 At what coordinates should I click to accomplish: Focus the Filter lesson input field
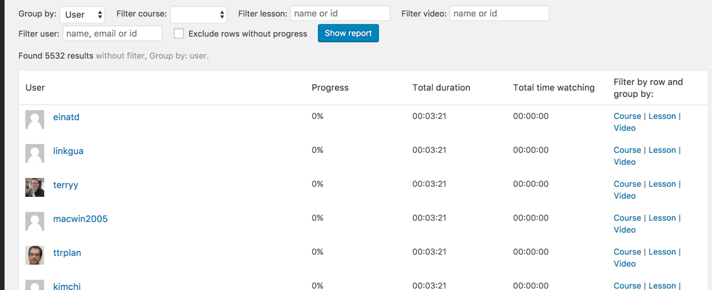(x=340, y=13)
